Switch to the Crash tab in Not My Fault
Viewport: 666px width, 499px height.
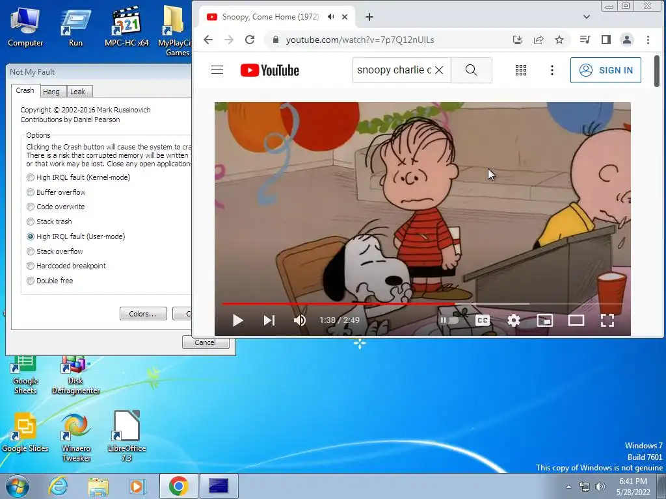(x=25, y=90)
